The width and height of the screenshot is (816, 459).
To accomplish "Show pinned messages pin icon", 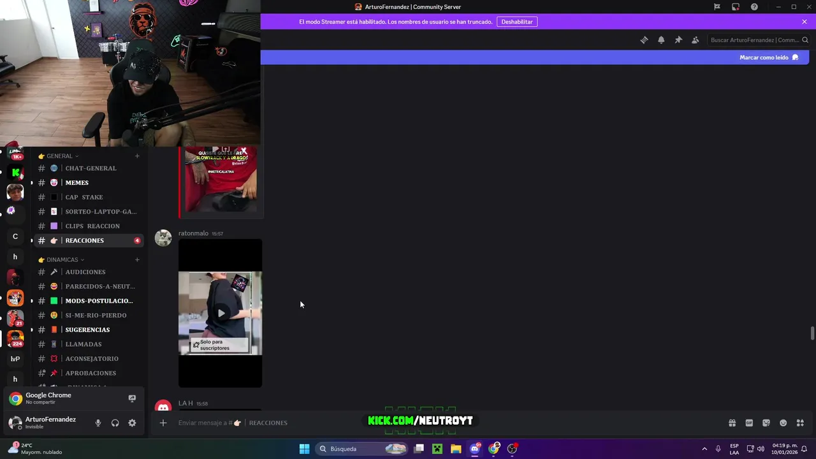I will tap(678, 40).
